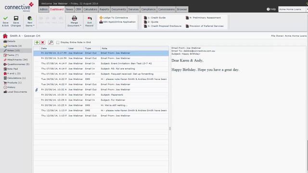Sort notes by the Type column header
308x173 pixels.
click(92, 48)
